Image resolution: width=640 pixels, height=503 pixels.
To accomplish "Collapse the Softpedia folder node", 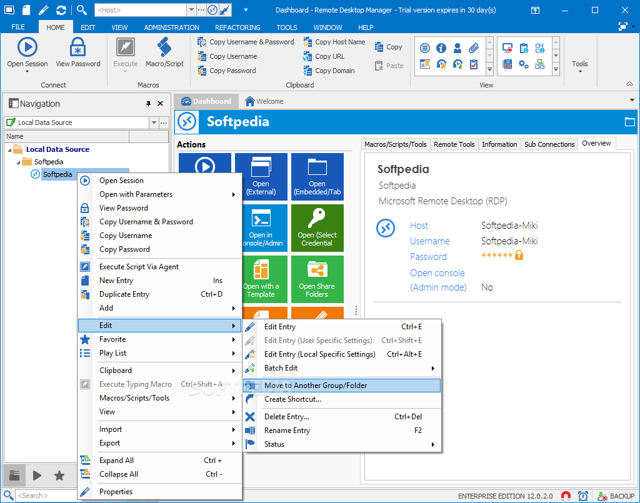I will coord(18,162).
